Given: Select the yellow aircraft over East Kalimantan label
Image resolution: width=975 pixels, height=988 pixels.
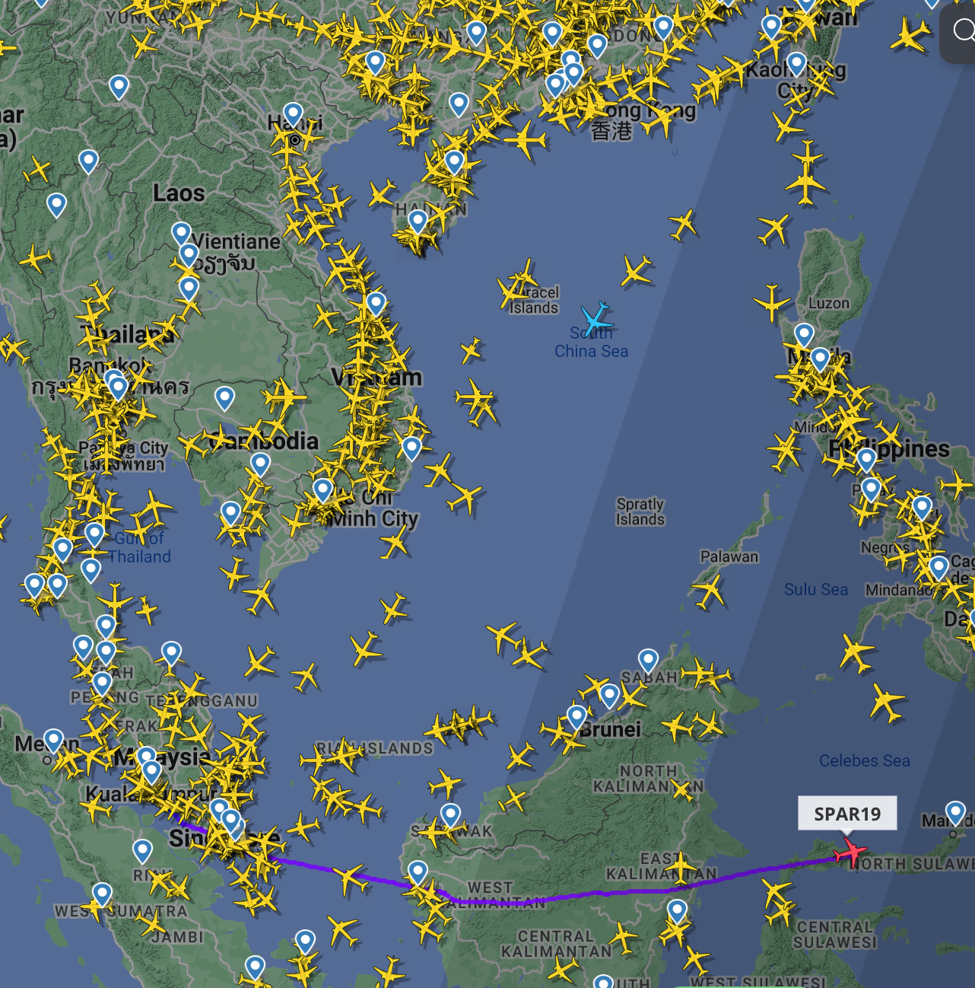Looking at the screenshot, I should [681, 867].
